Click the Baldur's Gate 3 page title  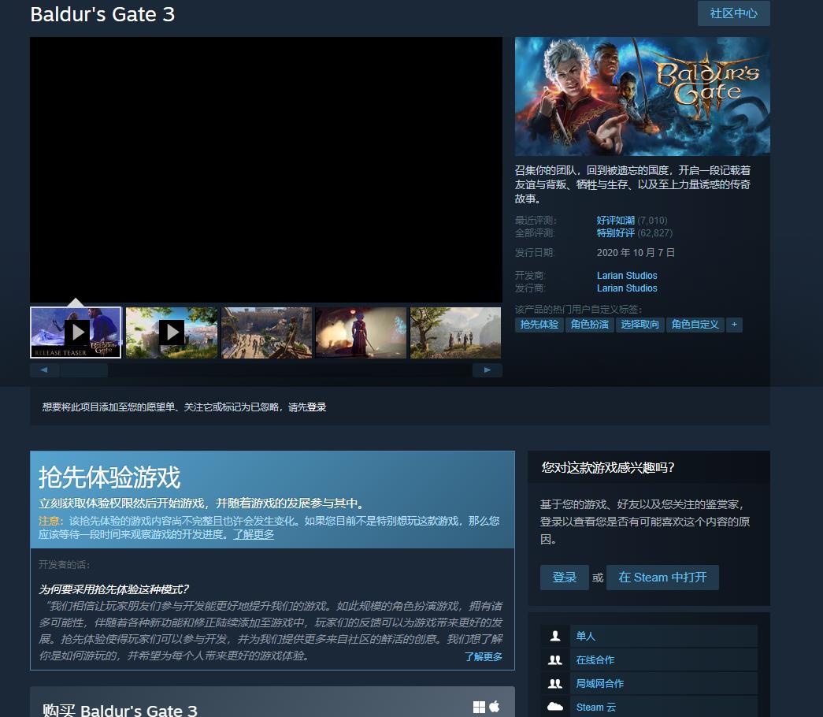click(x=102, y=14)
